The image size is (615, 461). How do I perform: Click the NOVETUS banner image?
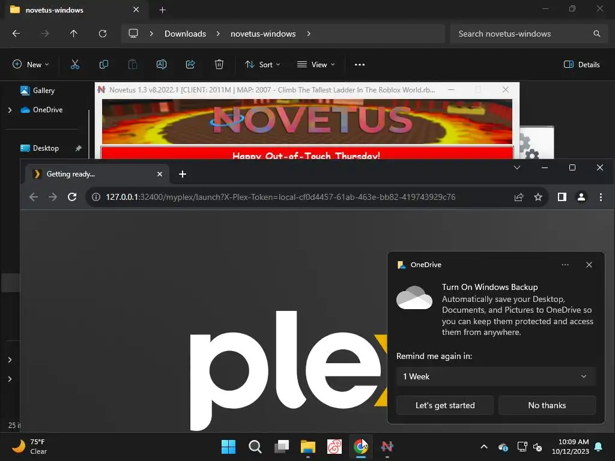coord(307,121)
